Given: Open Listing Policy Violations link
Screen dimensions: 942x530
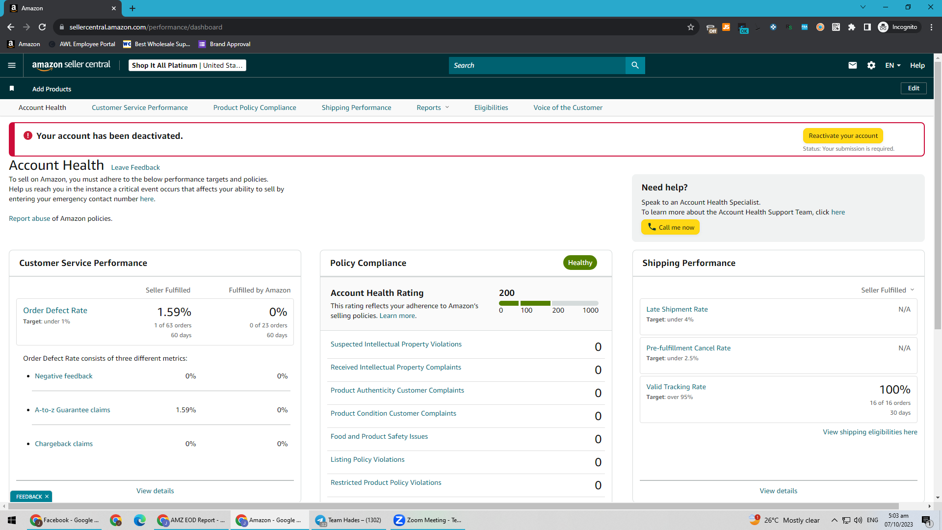Looking at the screenshot, I should click(x=367, y=459).
